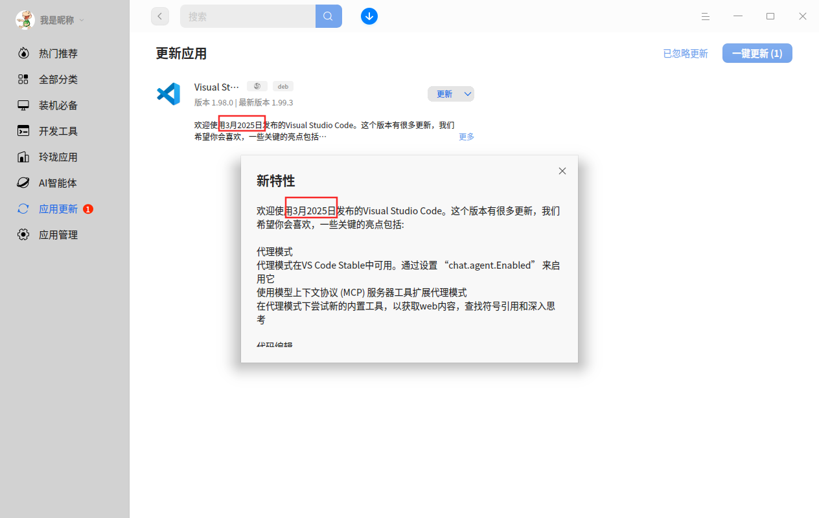819x518 pixels.
Task: Click the 更新应用 page title
Action: coord(181,54)
